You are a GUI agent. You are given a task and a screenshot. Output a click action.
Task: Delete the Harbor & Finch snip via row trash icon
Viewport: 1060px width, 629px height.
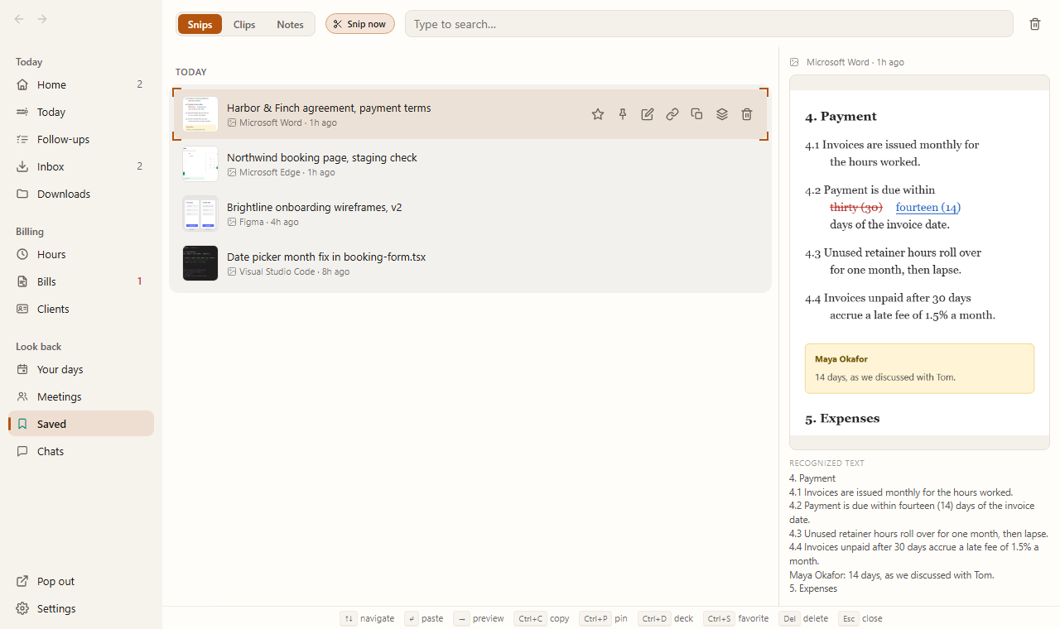(x=747, y=114)
